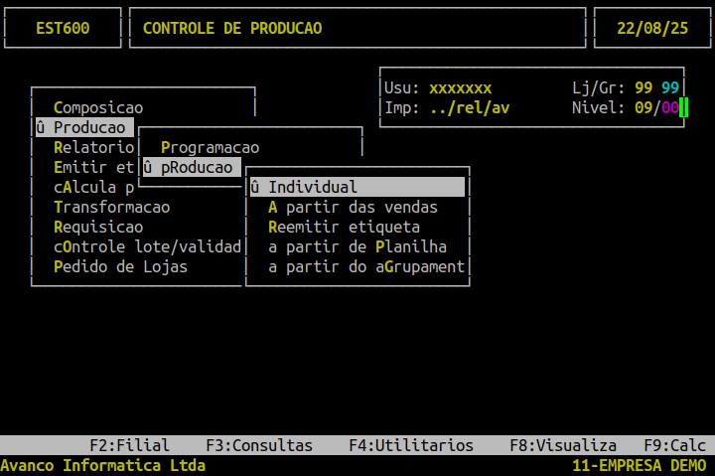This screenshot has width=715, height=476.
Task: Open the F9:Calc calculator shortcut
Action: (x=675, y=445)
